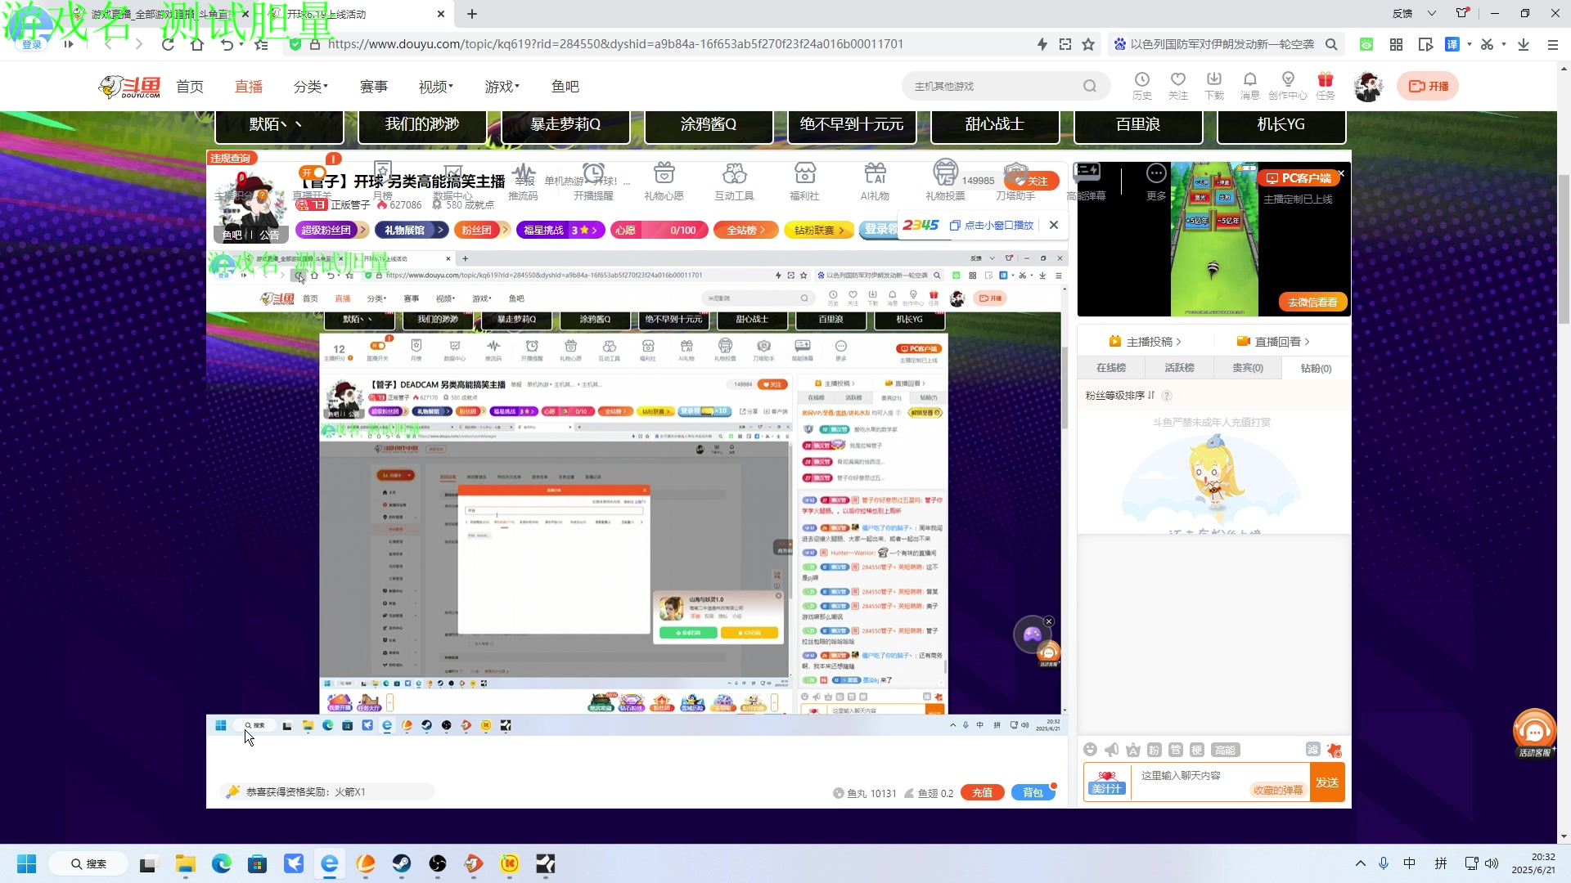
Task: Switch to the 钻粉(0) tab
Action: 1316,368
